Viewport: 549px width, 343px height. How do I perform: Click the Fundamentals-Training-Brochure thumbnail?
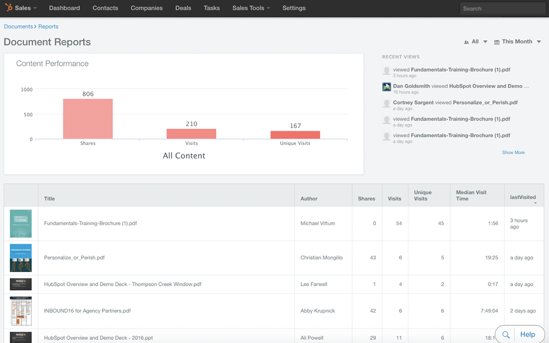20,223
